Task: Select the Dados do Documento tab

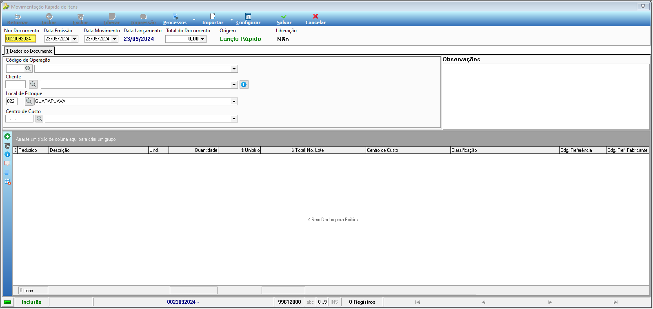Action: coord(29,51)
